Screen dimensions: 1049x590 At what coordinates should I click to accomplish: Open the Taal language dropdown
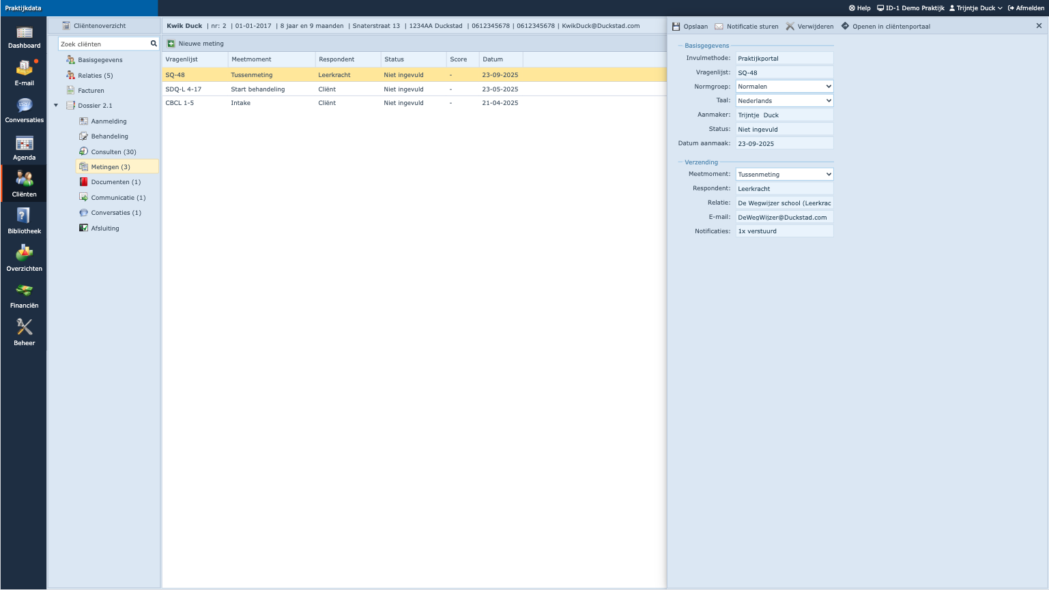tap(784, 101)
